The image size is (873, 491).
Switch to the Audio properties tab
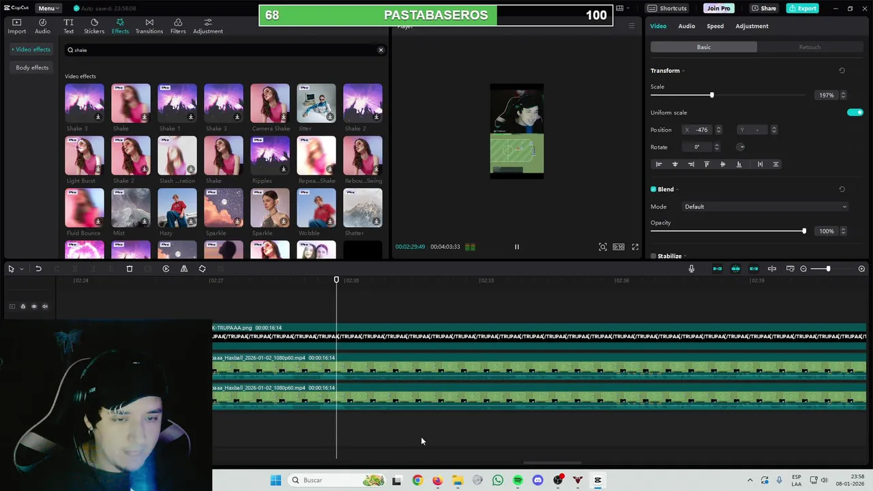[x=686, y=26]
